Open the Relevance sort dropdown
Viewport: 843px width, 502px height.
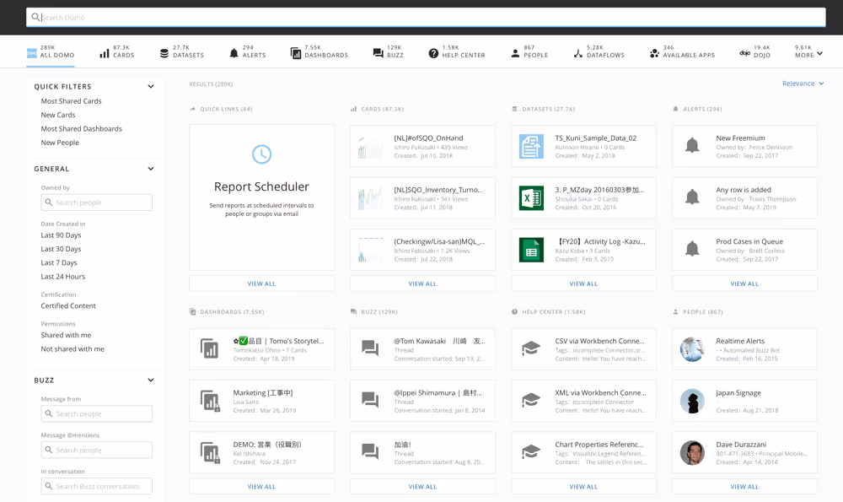[803, 84]
